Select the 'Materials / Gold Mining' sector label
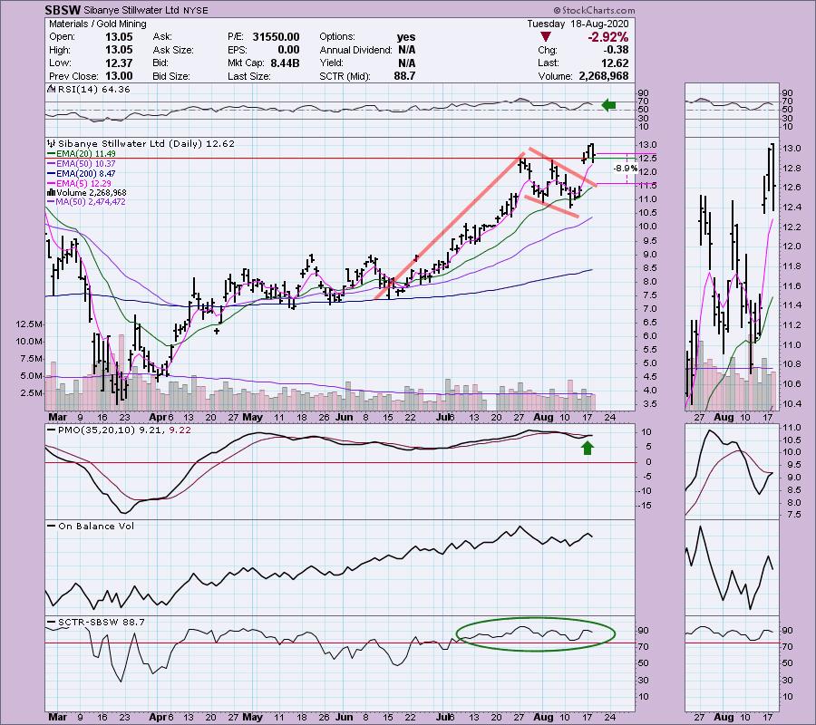 tap(97, 24)
